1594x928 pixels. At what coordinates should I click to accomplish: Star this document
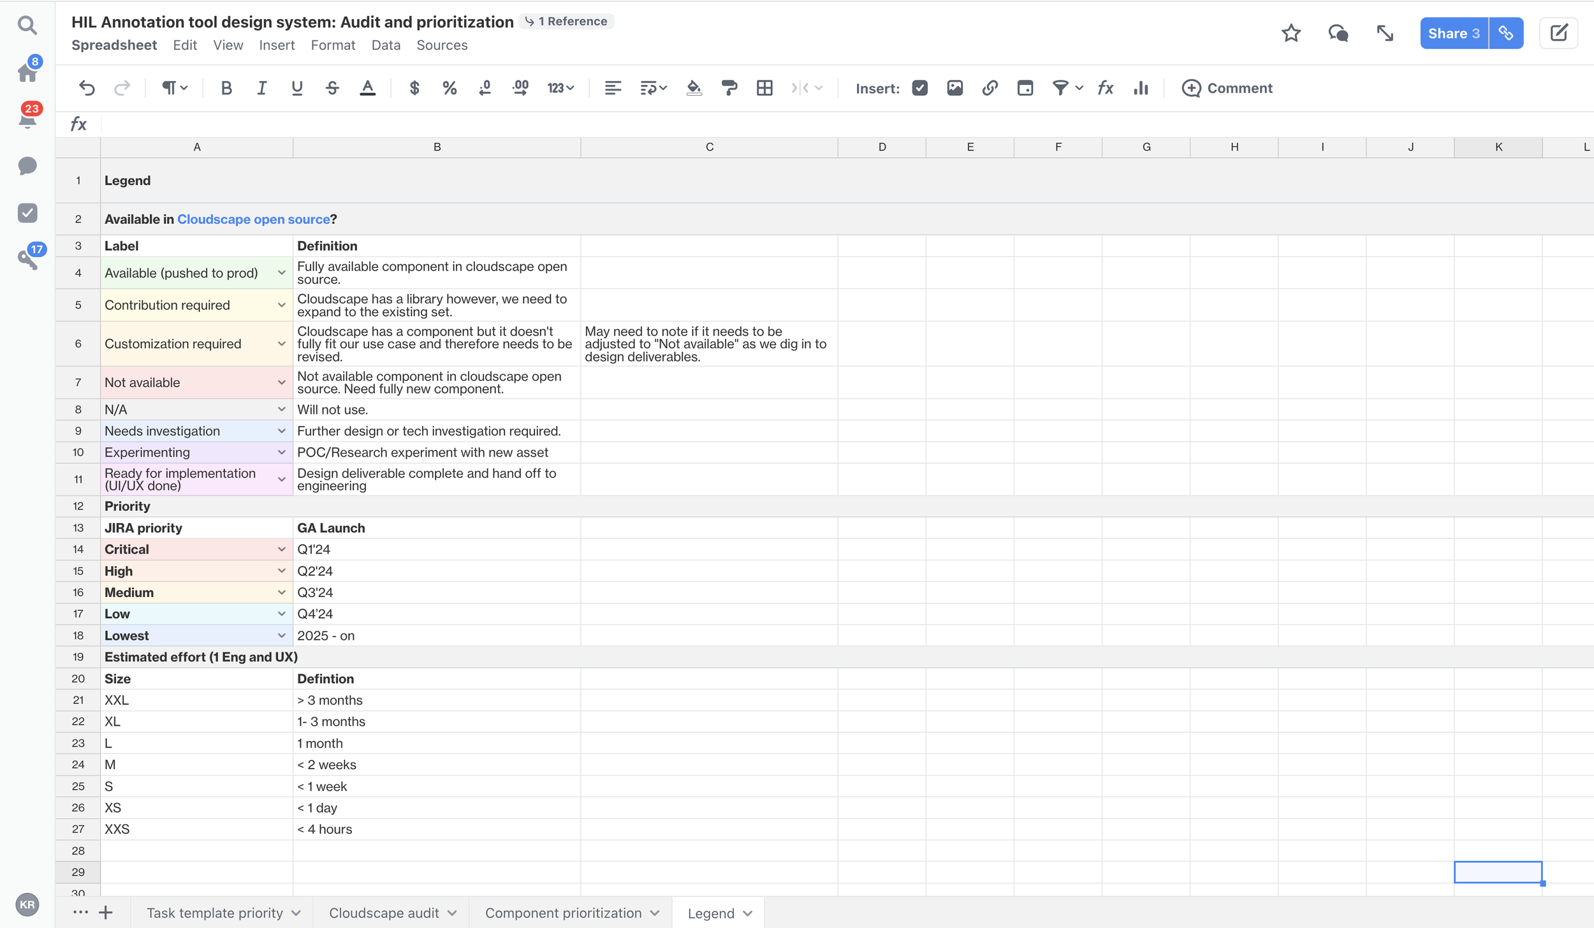click(1291, 33)
